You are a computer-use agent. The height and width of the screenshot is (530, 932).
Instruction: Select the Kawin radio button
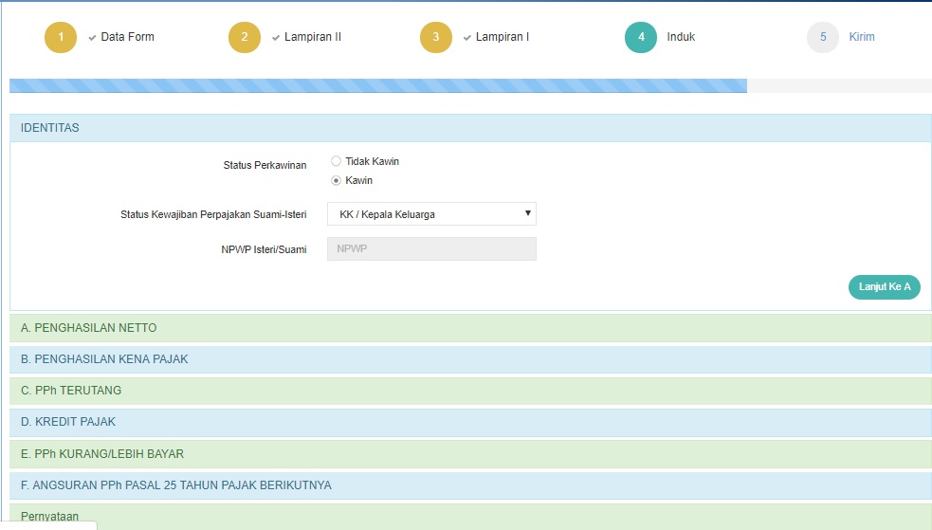click(337, 180)
